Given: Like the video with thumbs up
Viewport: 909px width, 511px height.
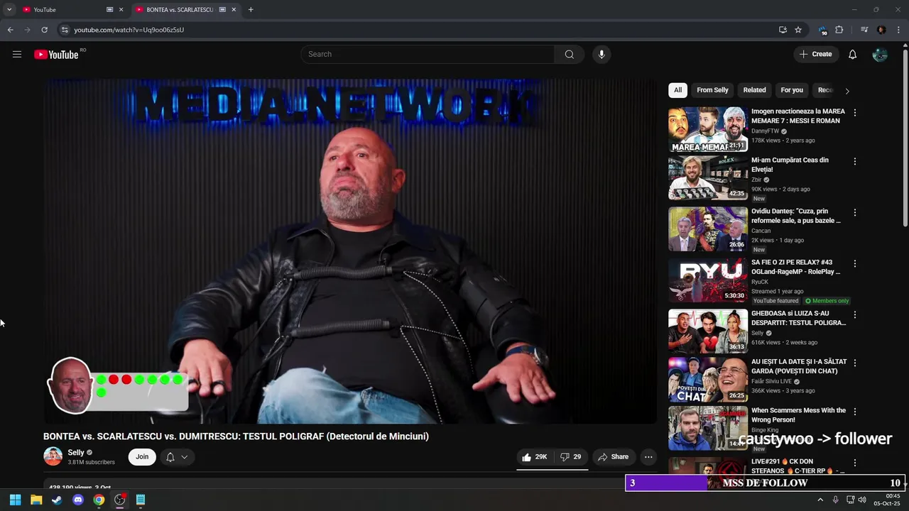Looking at the screenshot, I should [x=534, y=457].
